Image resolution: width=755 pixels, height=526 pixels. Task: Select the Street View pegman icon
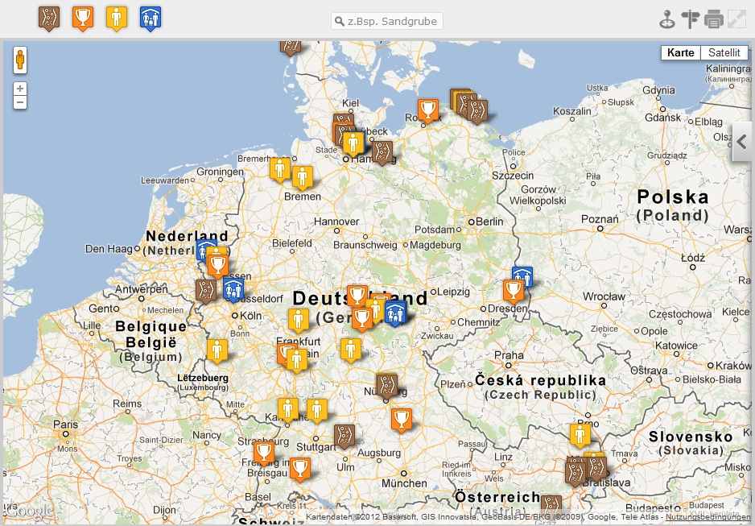(x=20, y=60)
